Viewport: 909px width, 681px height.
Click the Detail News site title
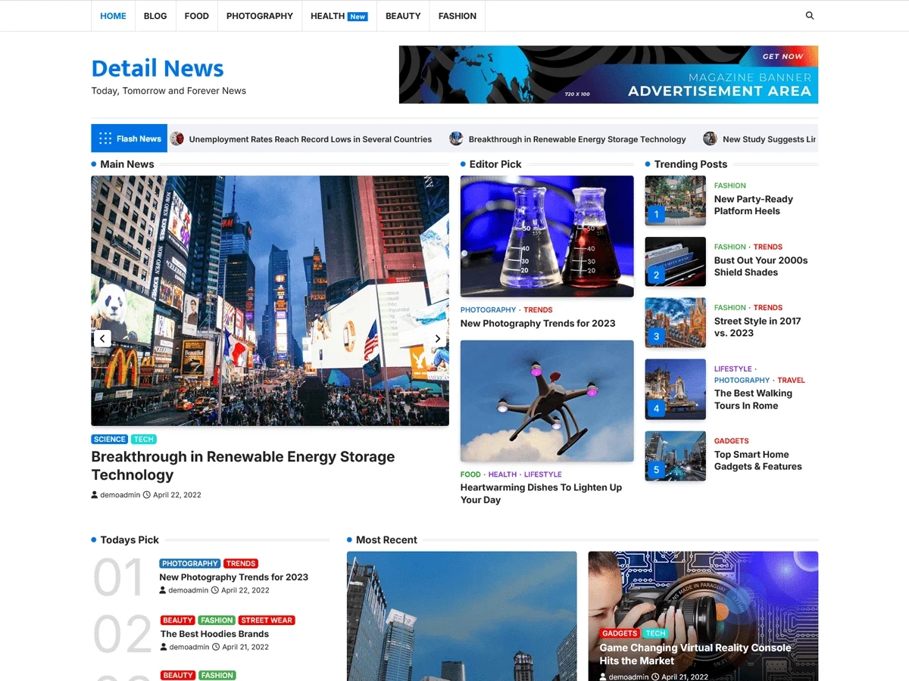coord(158,68)
